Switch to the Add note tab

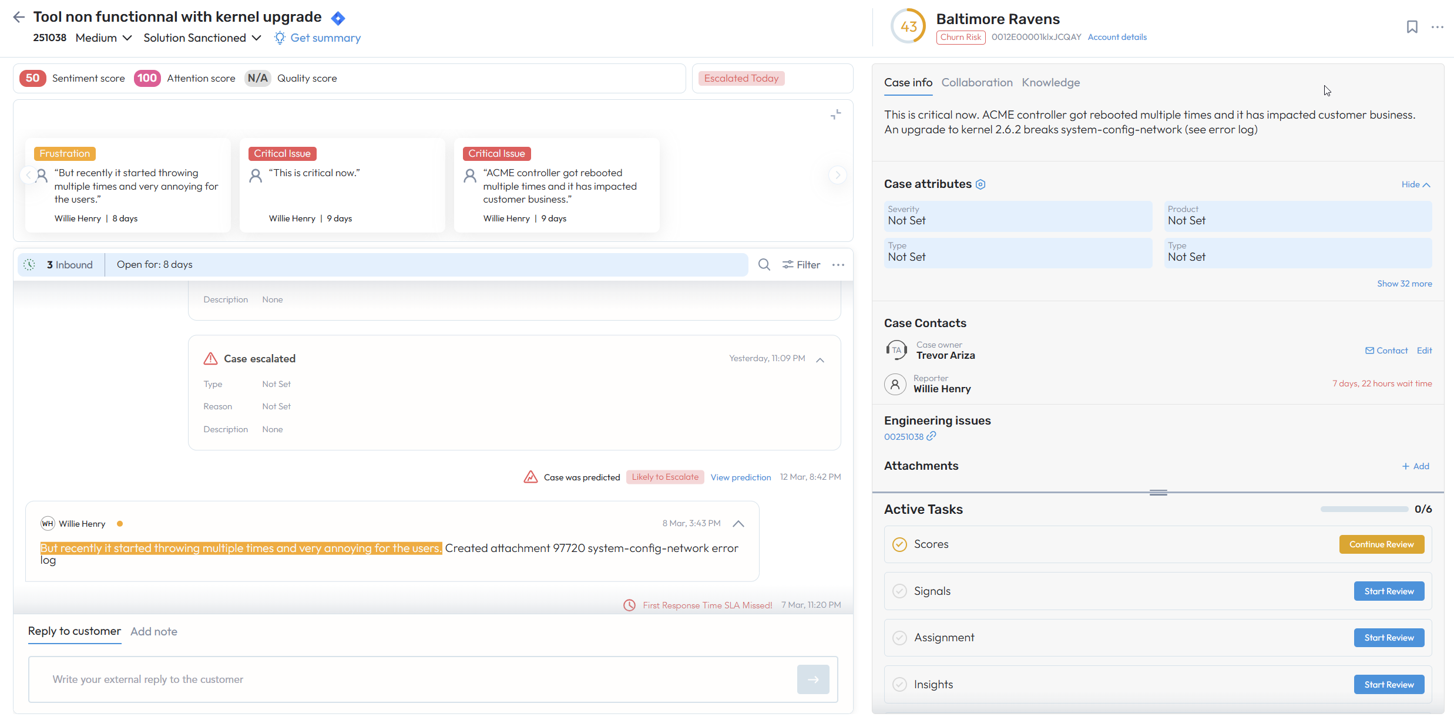153,631
